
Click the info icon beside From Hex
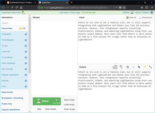[26, 52]
